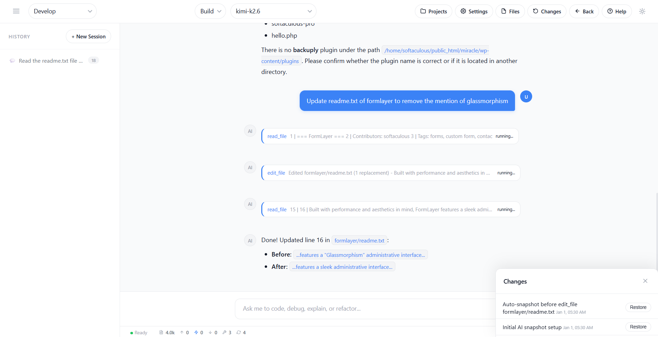Focus the 'Ask me to code' input field
The width and height of the screenshot is (658, 337).
pyautogui.click(x=365, y=309)
